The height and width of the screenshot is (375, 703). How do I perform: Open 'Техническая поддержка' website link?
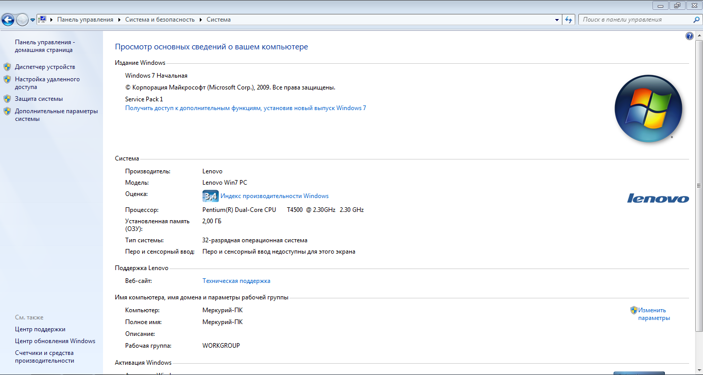(x=236, y=281)
